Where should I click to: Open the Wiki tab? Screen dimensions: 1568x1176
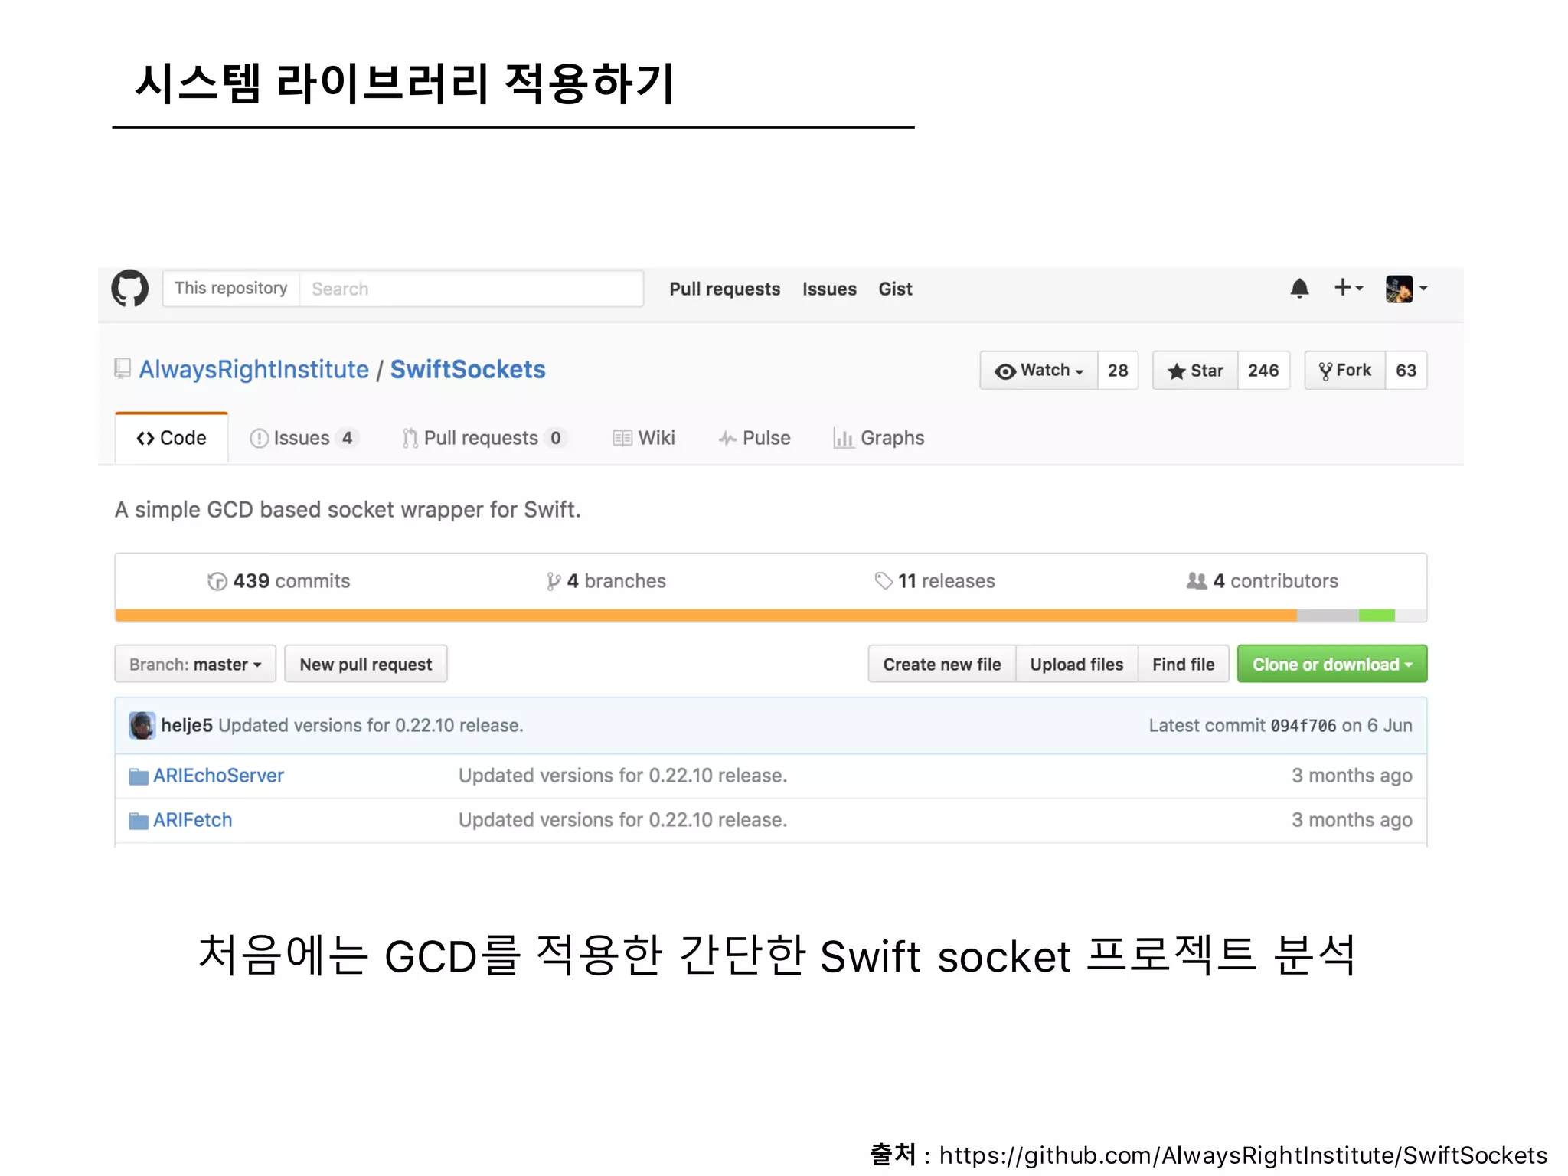644,438
